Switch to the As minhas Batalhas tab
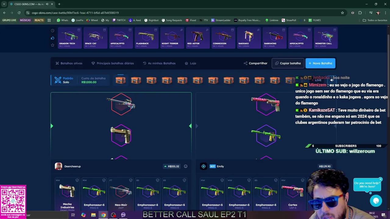 (x=159, y=63)
